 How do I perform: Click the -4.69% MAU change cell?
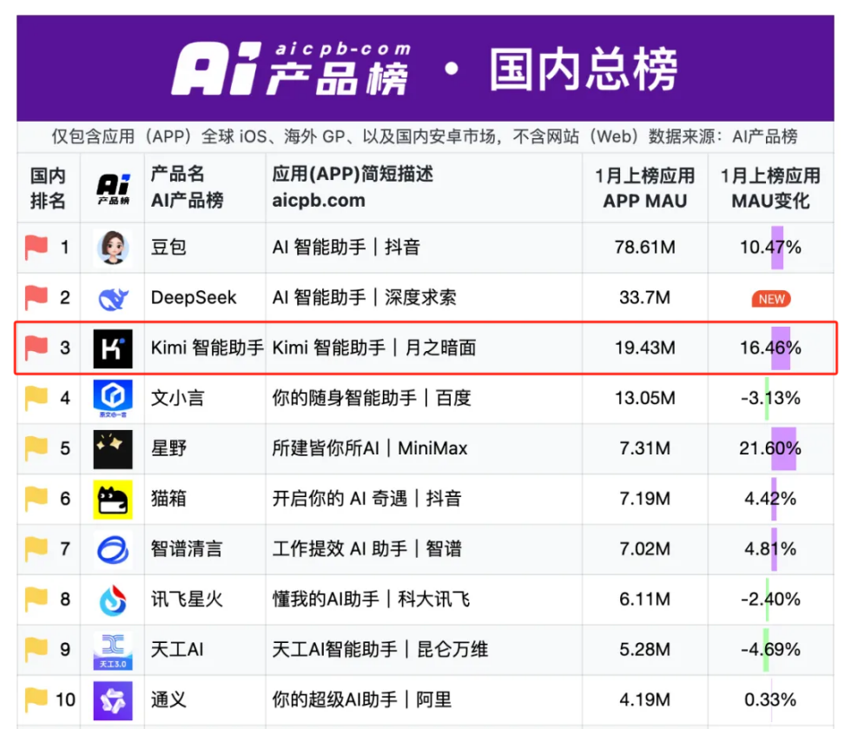(771, 649)
